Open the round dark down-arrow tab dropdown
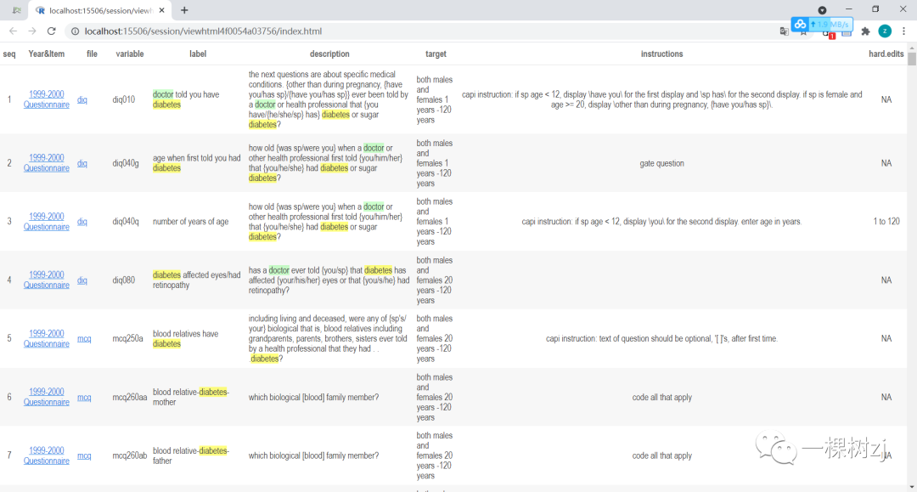917x492 pixels. [822, 10]
